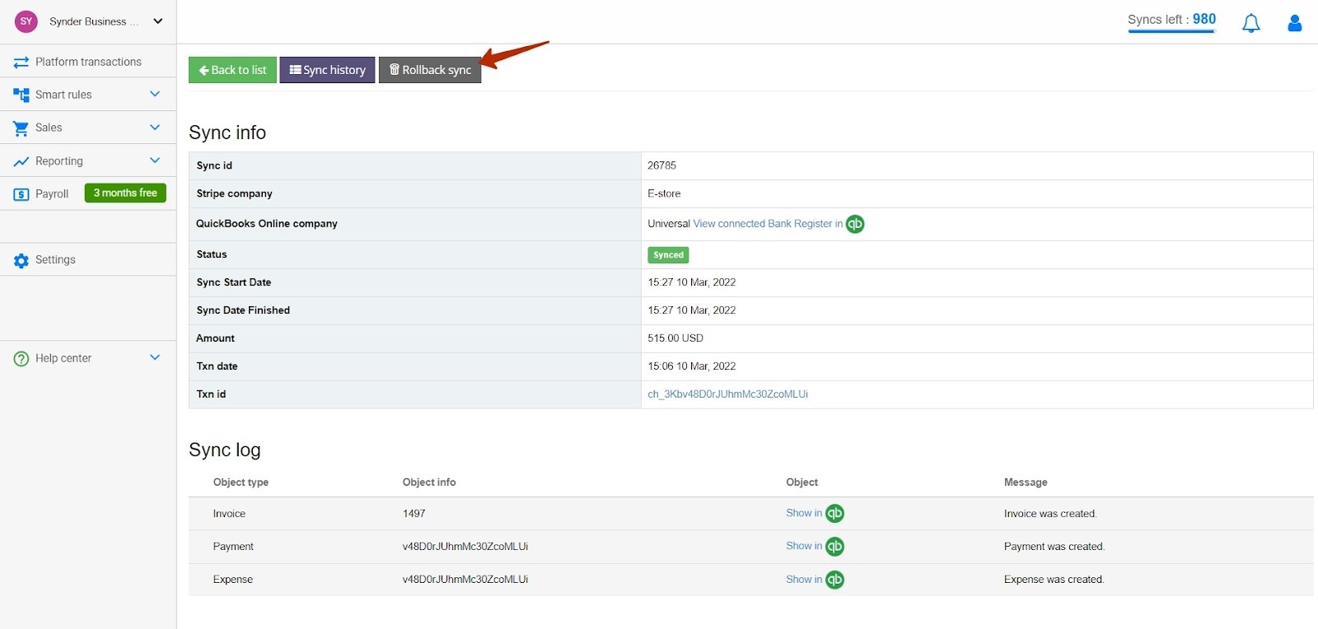Click QuickBooks icon in Invoice row
This screenshot has height=629, width=1318.
click(x=835, y=514)
